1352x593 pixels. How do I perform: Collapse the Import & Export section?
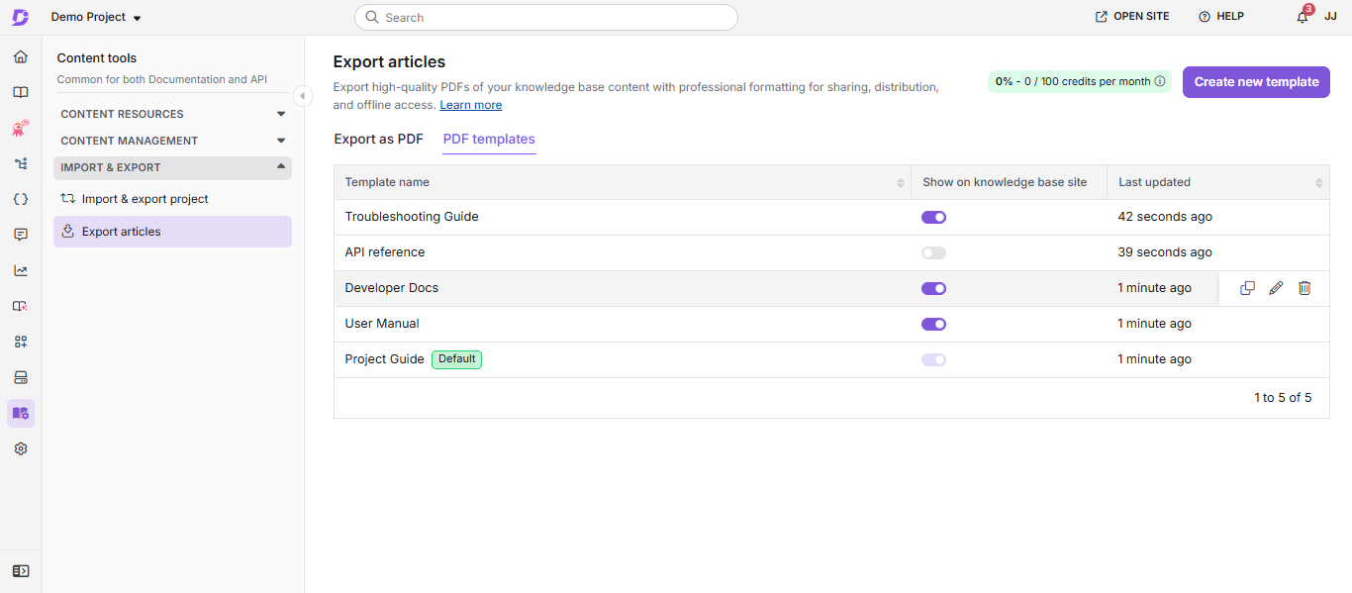[x=172, y=167]
